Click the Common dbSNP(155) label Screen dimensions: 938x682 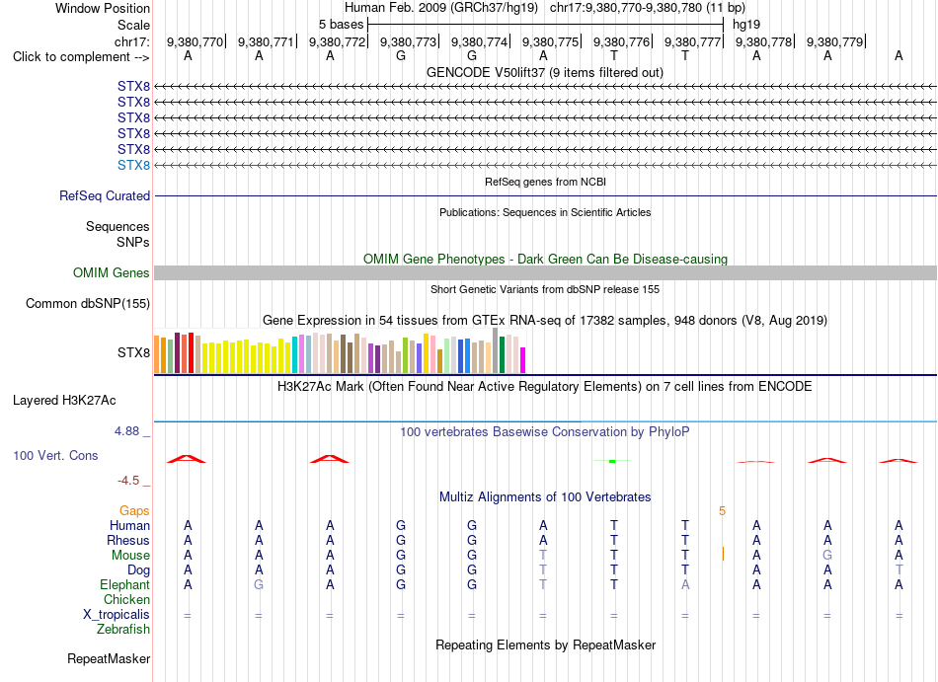point(88,304)
